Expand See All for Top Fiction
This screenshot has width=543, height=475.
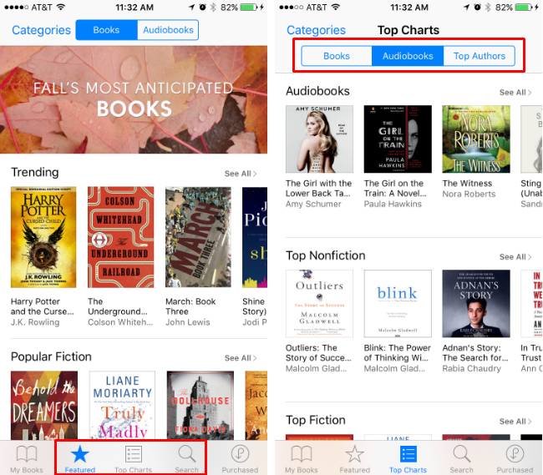pos(515,422)
